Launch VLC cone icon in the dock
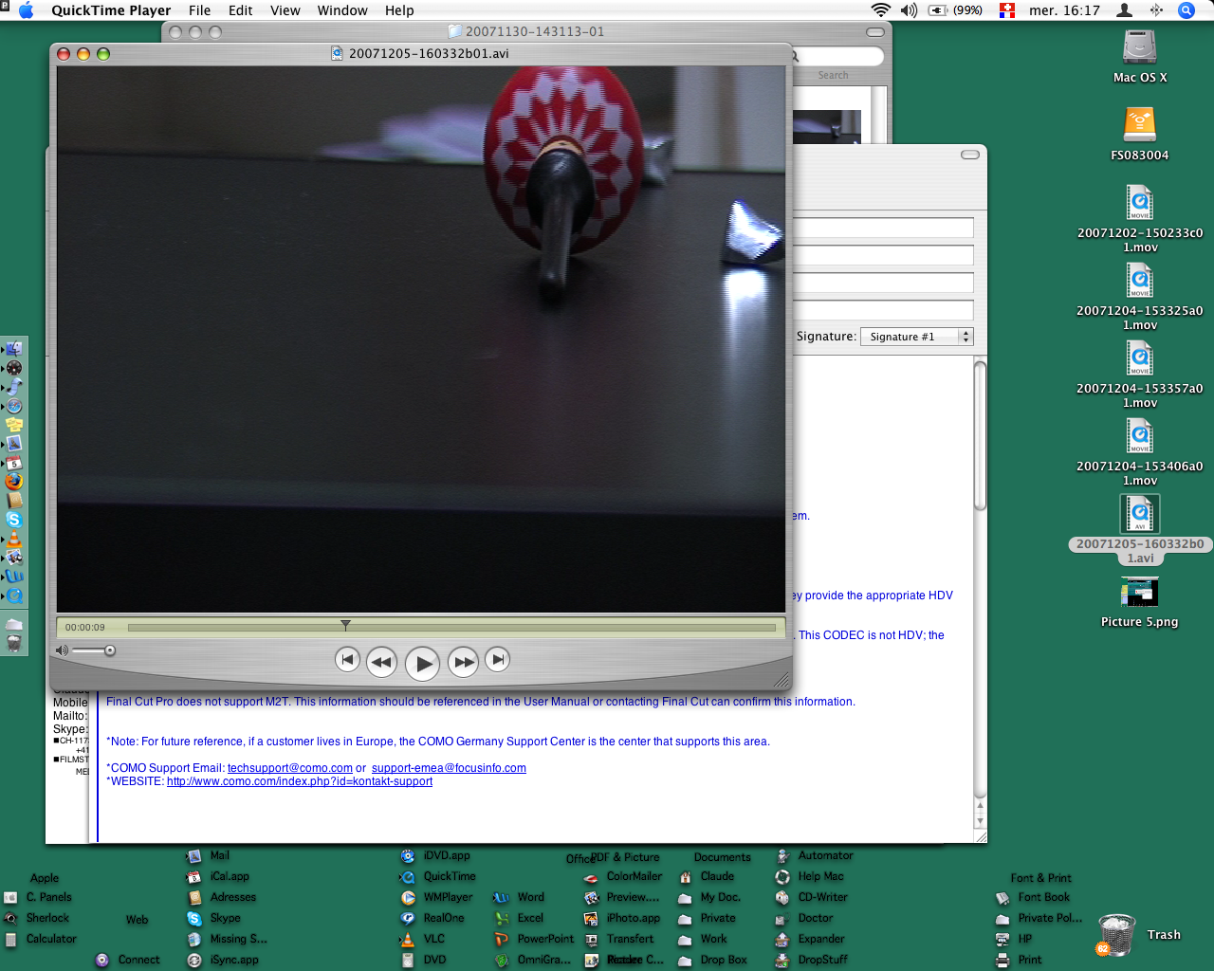Viewport: 1214px width, 971px height. coord(13,539)
